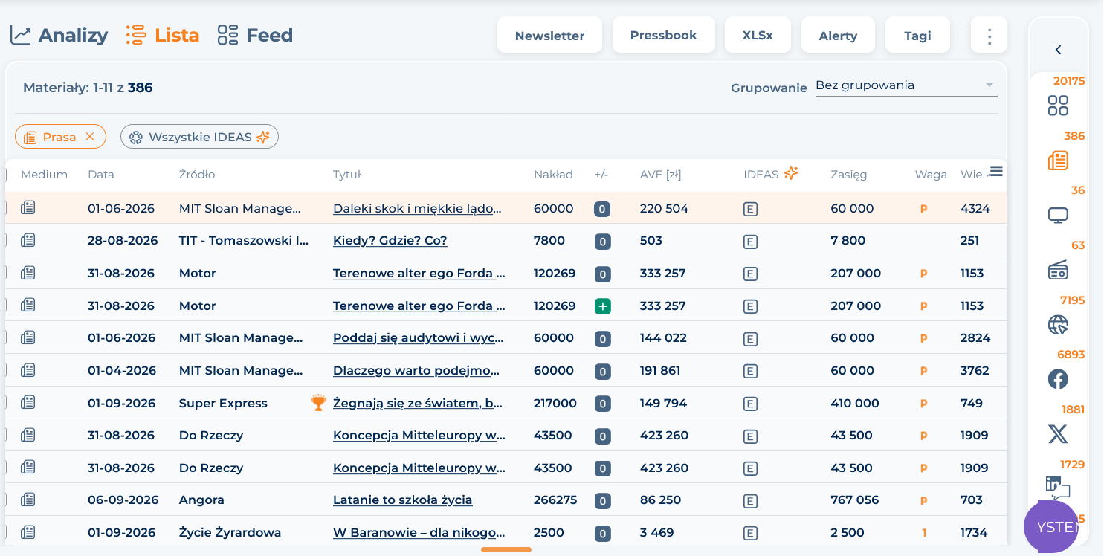Sort table by Nakład column header
Screen dimensions: 1104x556
[553, 175]
